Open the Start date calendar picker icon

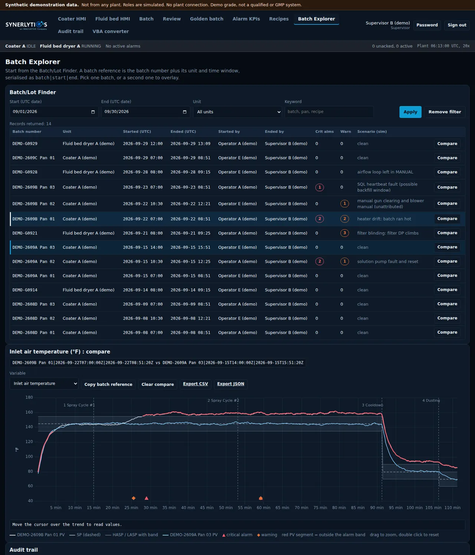(x=93, y=112)
